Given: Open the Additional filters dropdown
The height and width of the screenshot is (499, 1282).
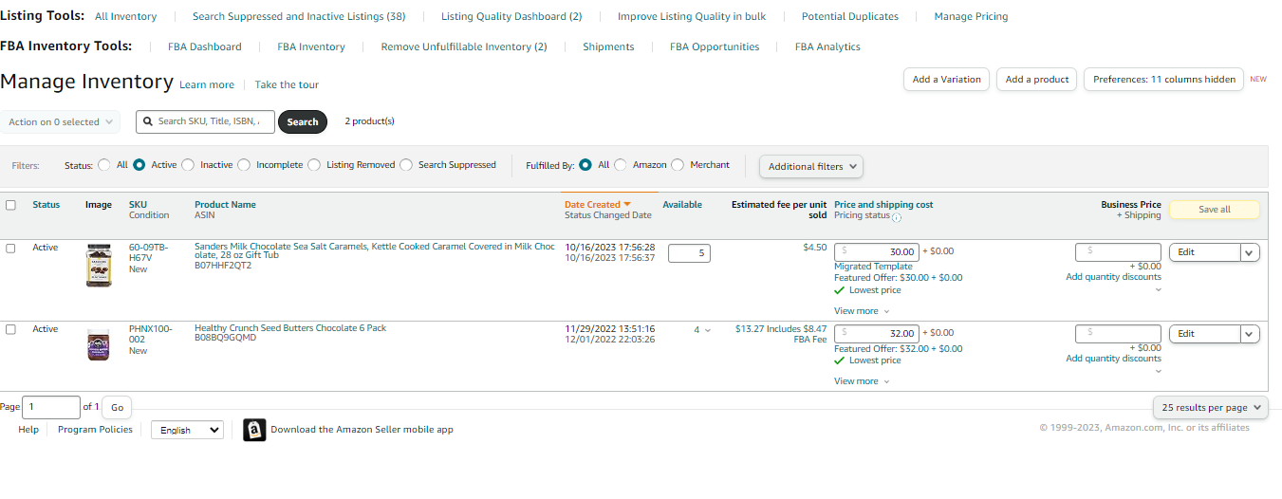Looking at the screenshot, I should 811,166.
